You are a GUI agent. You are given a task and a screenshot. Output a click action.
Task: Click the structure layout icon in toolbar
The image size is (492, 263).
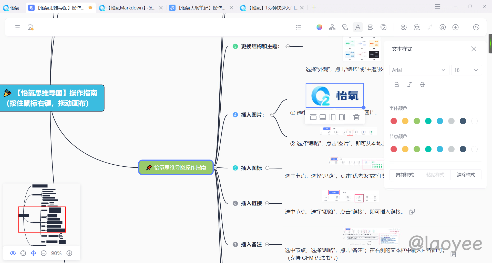tap(332, 27)
